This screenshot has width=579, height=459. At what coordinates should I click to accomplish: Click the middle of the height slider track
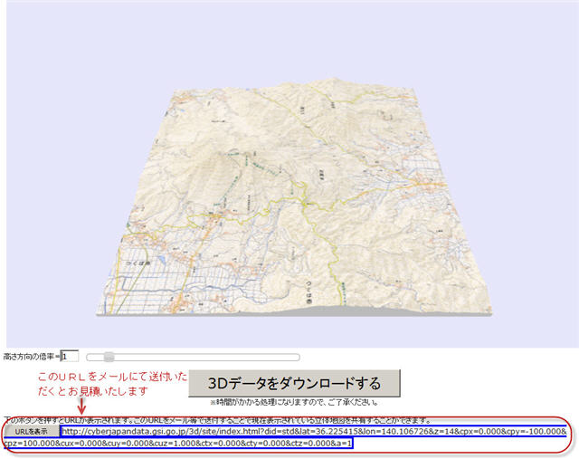click(192, 357)
